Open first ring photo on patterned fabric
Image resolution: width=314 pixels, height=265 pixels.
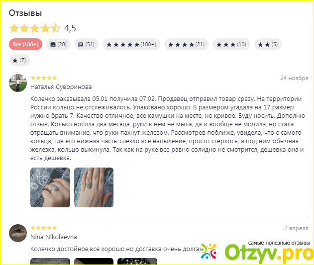50,187
